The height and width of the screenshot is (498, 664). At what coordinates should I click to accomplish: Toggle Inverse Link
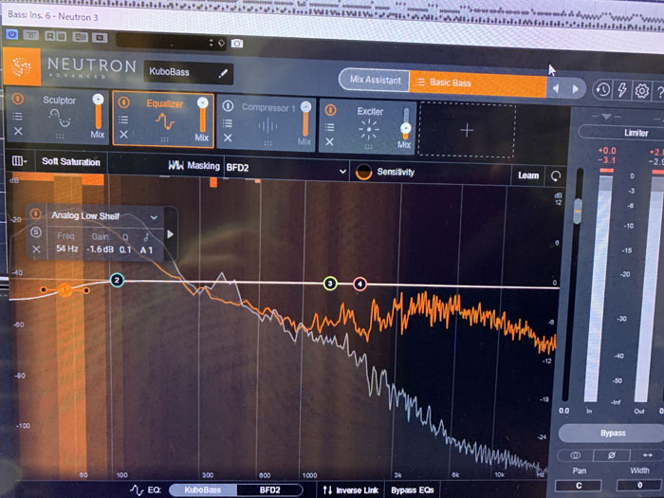[350, 490]
